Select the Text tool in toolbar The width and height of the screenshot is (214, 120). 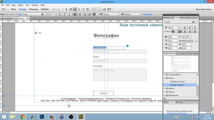(75, 9)
